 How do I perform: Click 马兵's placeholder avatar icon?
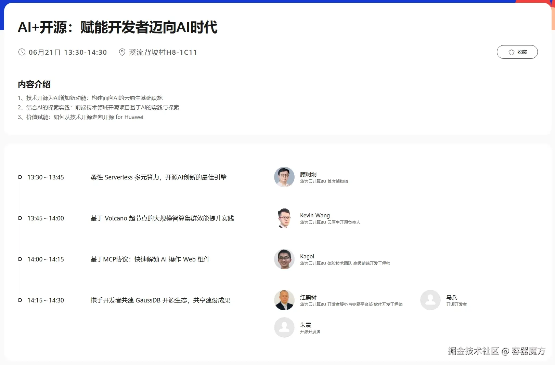[430, 300]
